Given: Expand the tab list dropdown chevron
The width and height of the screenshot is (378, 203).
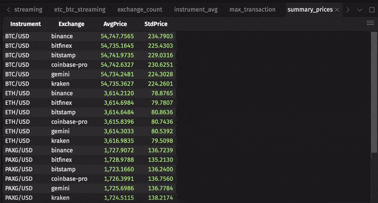Looking at the screenshot, I should (x=359, y=10).
